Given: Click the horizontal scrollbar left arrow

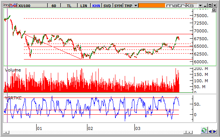Looking at the screenshot, I should tap(6, 132).
